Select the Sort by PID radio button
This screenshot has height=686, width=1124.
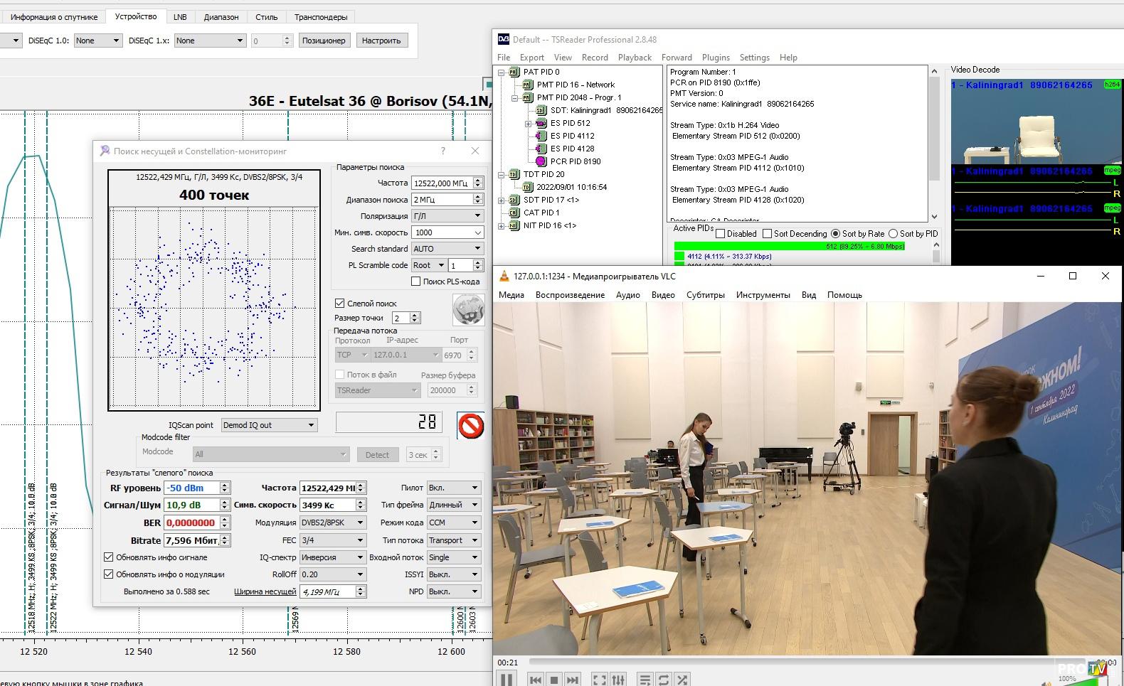[894, 234]
